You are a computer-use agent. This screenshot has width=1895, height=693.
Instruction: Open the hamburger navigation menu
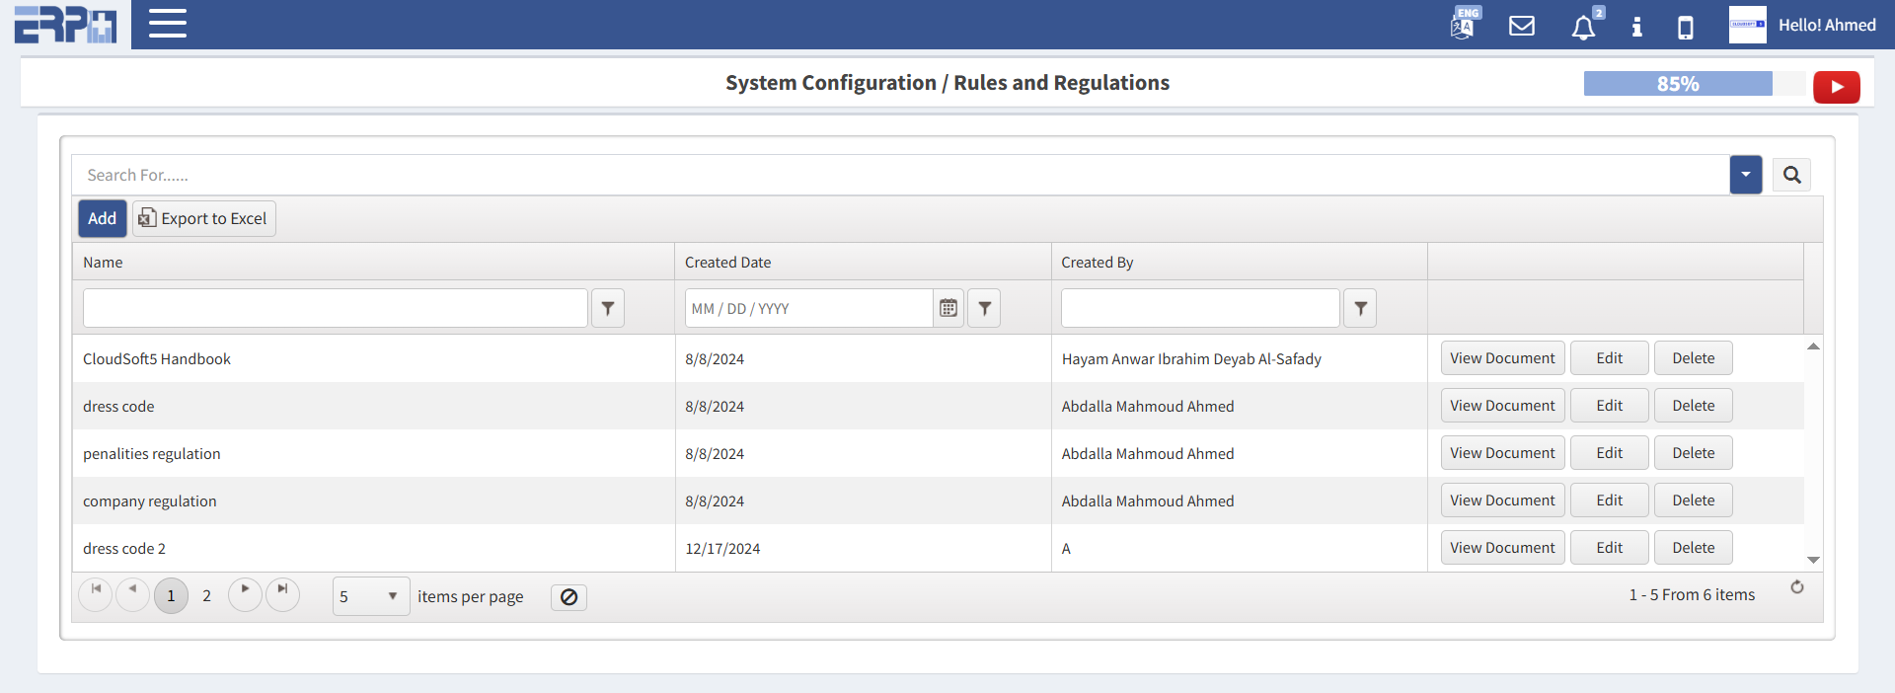click(x=168, y=24)
